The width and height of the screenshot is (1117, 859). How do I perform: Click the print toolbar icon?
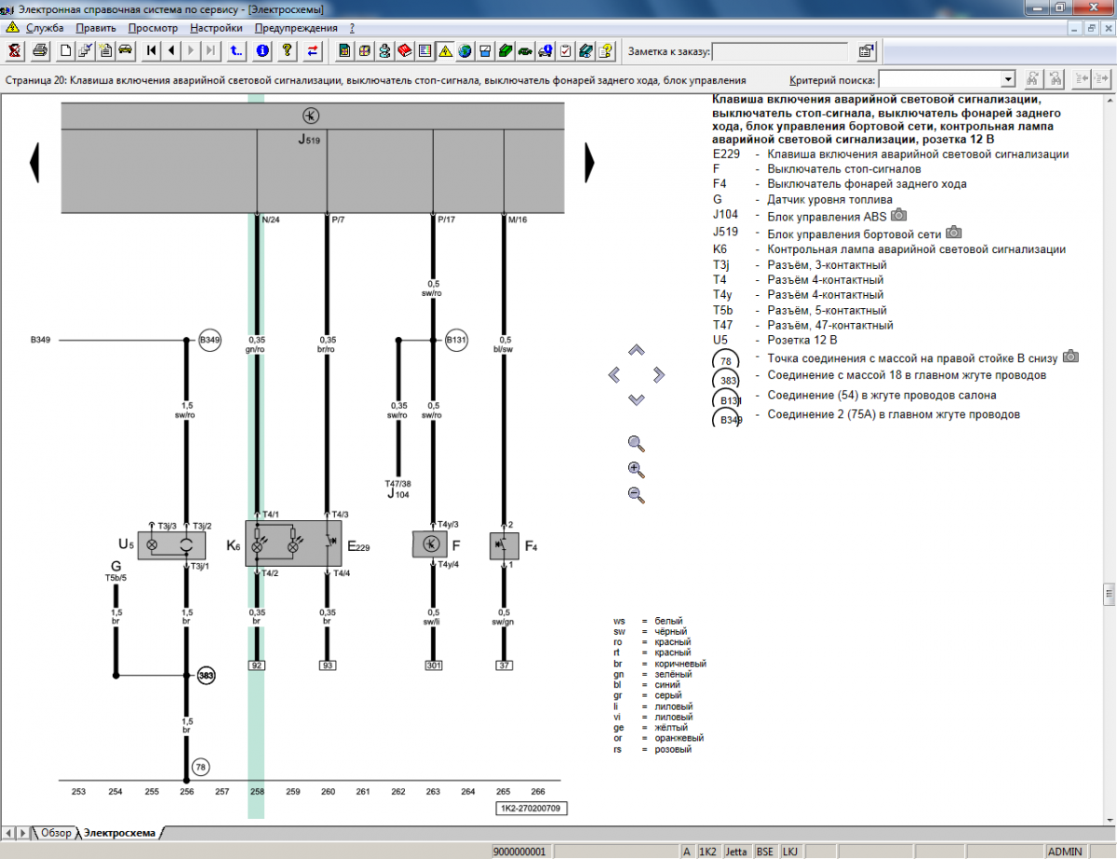pos(40,50)
